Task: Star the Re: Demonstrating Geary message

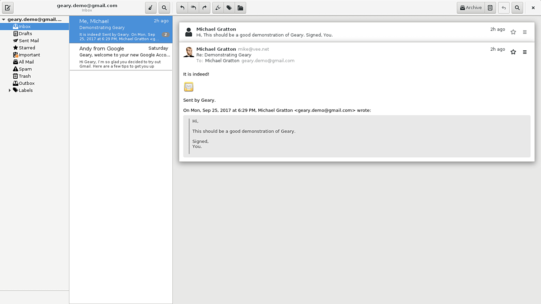Action: pos(513,52)
